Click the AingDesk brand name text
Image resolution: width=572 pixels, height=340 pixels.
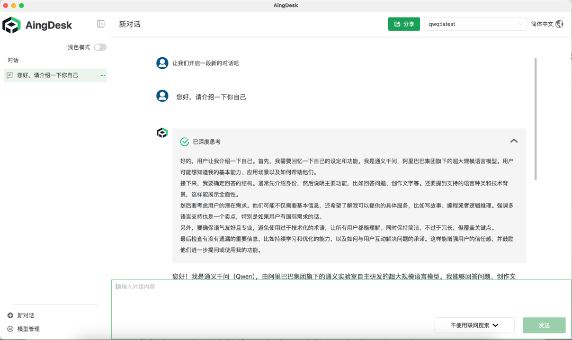click(49, 25)
